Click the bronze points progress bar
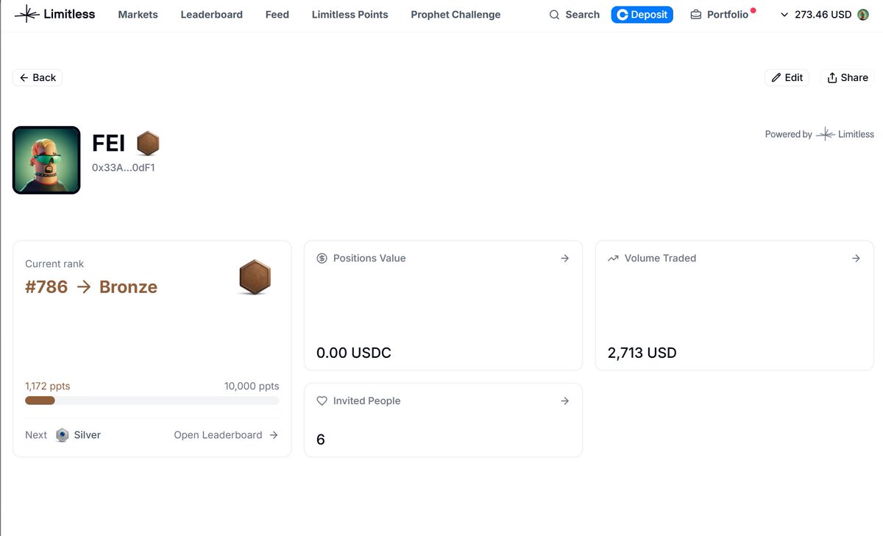 pos(152,401)
